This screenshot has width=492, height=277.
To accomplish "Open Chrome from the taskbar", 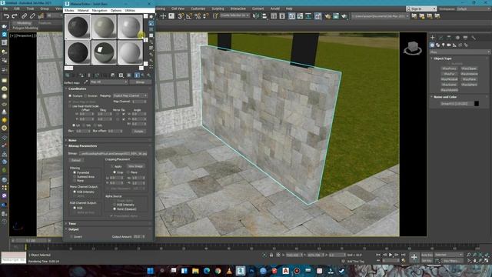I will (218, 271).
